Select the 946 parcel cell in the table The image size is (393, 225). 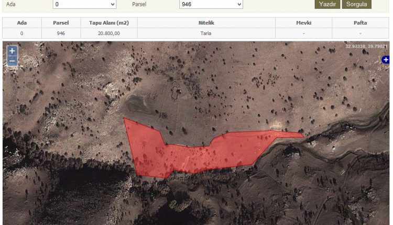coord(61,33)
